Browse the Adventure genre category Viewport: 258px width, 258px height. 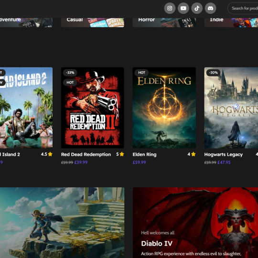click(x=26, y=22)
